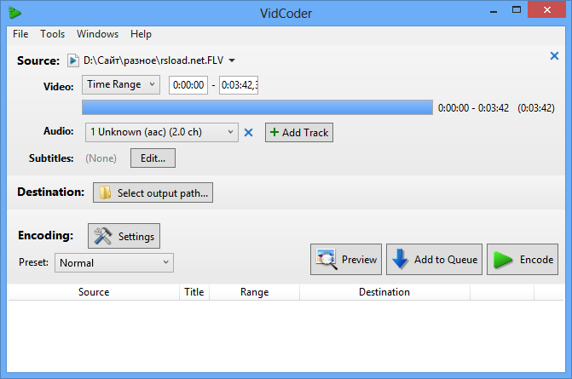Open the Normal preset dropdown
This screenshot has width=572, height=379.
(114, 263)
